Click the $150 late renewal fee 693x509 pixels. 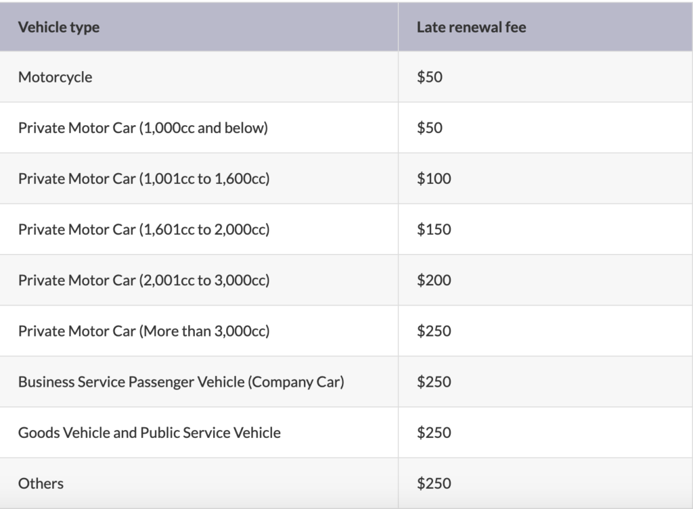coord(434,229)
